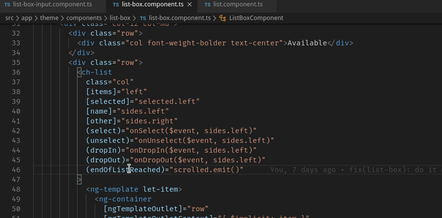This screenshot has height=218, width=442.
Task: Click the opening bracket before ch-list
Action: [x=80, y=72]
